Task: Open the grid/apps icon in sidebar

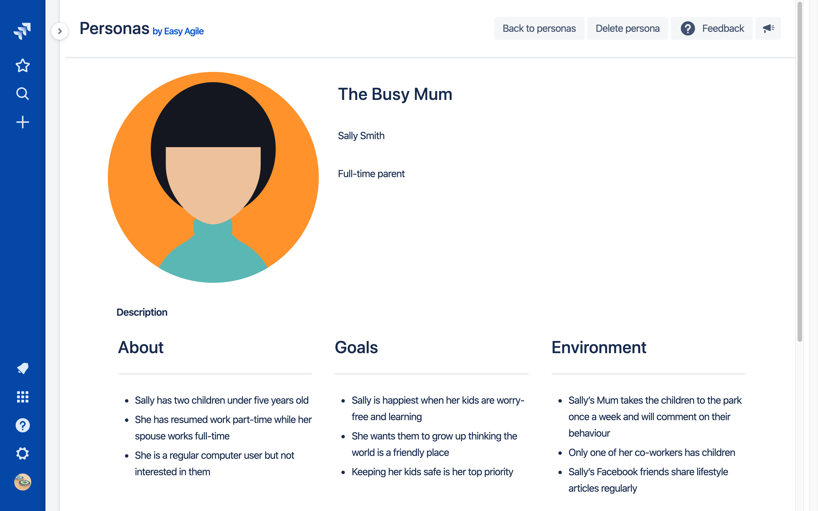Action: 22,397
